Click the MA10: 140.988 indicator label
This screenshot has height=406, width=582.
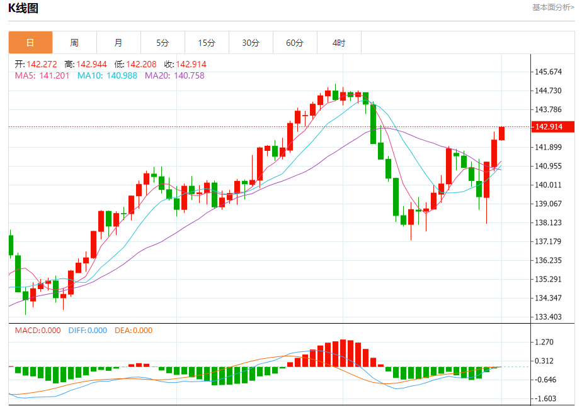pos(107,75)
